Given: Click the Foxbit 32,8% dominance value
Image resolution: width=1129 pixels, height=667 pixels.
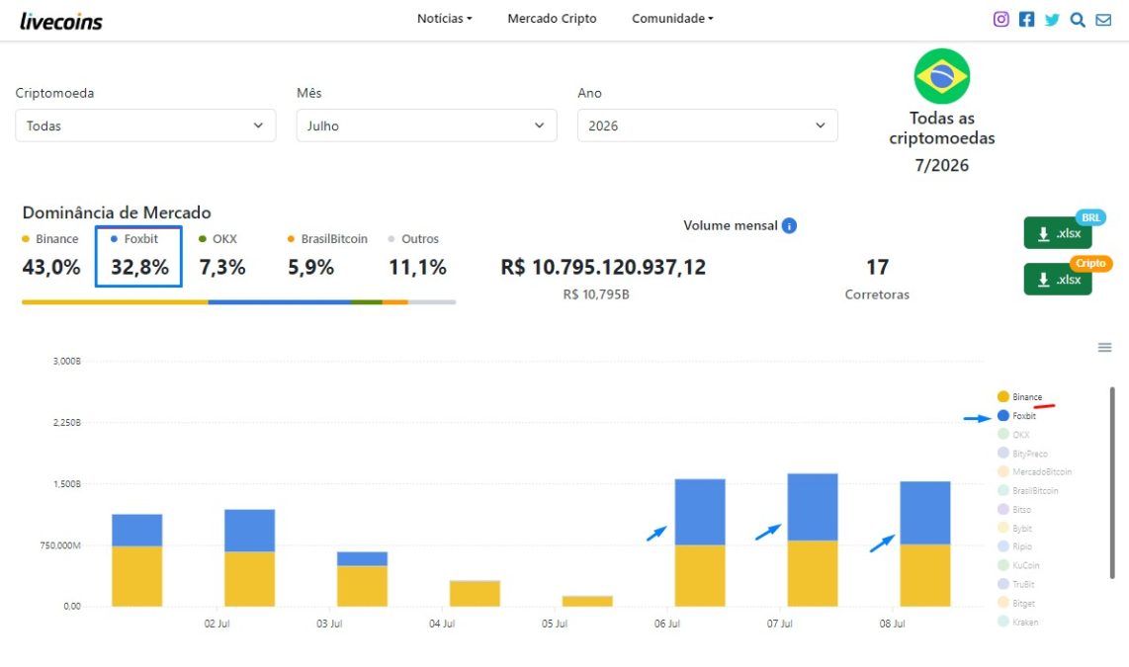Looking at the screenshot, I should [139, 268].
